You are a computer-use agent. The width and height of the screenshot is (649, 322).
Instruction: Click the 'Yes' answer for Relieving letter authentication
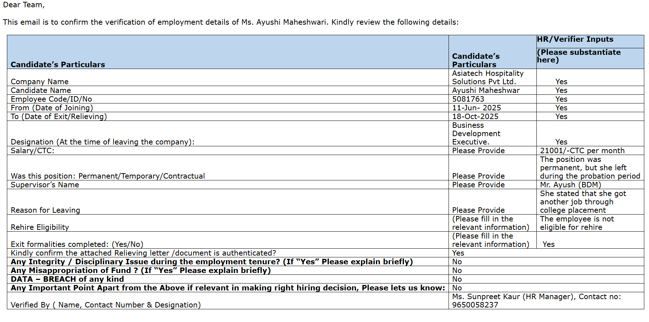[x=458, y=253]
